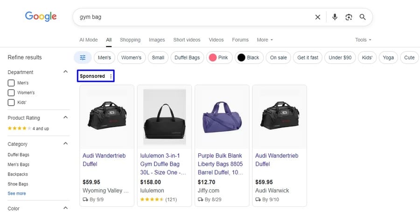Image resolution: width=420 pixels, height=212 pixels.
Task: Open the Tools dropdown
Action: coord(363,40)
